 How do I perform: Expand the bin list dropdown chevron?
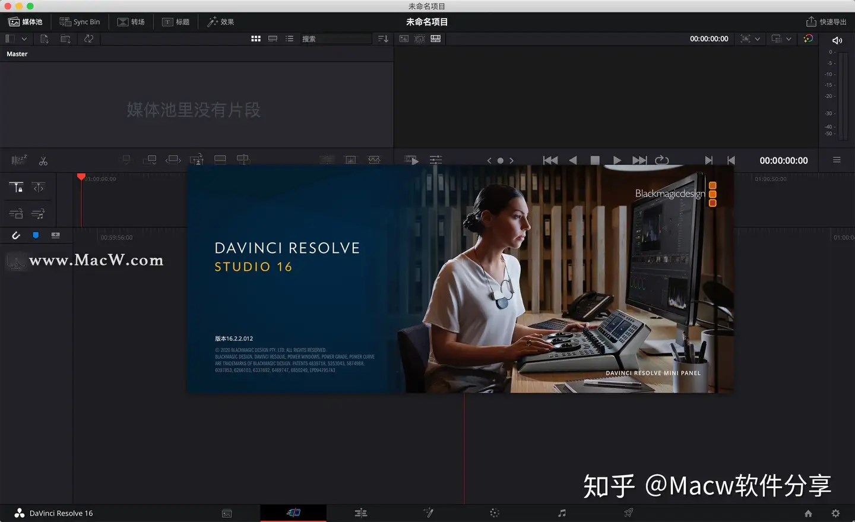click(x=24, y=39)
